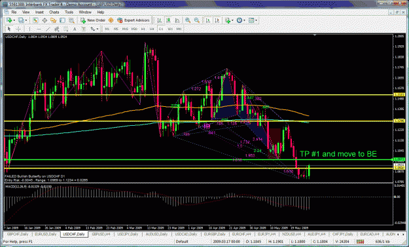The height and width of the screenshot is (247, 409).
Task: Toggle the Auto Scroll chart icon
Action: coord(208,20)
